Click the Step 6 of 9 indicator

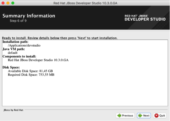18,21
